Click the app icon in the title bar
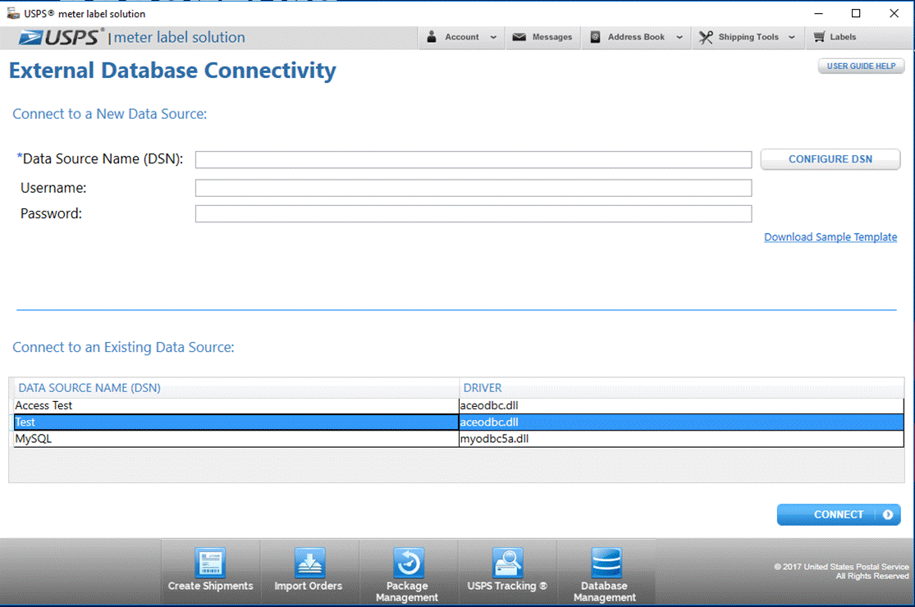 tap(13, 13)
